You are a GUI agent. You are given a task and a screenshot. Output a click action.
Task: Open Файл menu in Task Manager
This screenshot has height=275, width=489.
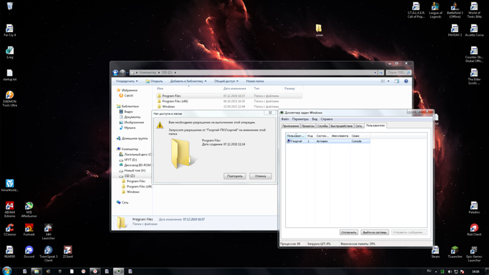tap(285, 119)
